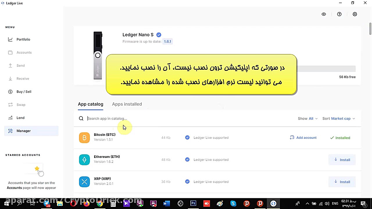Click the XRP app icon
Screen dimensions: 372x209
(84, 182)
